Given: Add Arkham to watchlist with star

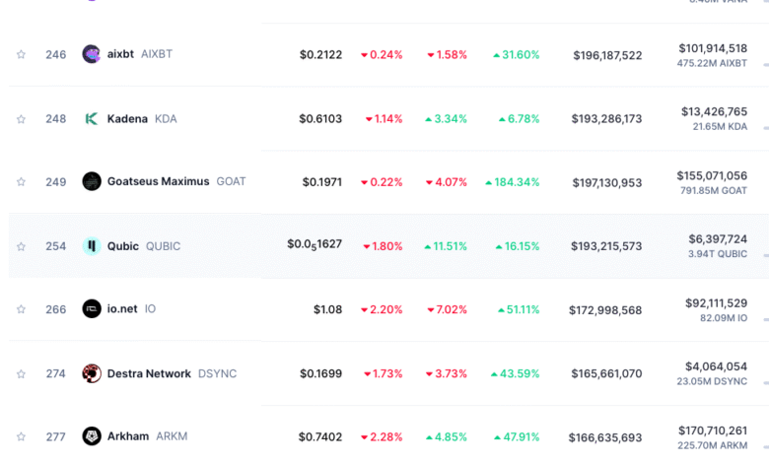Looking at the screenshot, I should click(21, 436).
